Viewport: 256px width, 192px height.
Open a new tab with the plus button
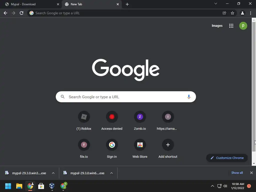coord(127,4)
